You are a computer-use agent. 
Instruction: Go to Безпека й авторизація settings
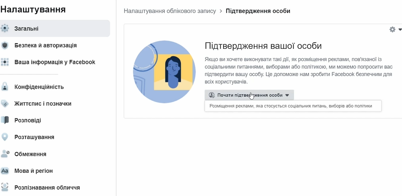point(55,46)
